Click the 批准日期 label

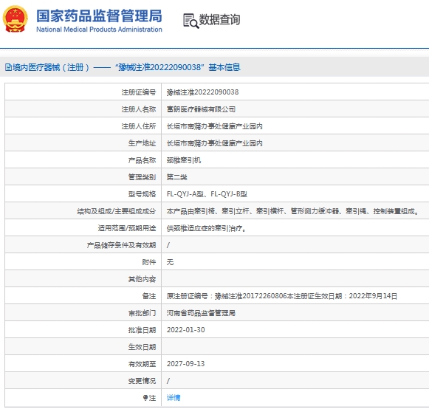click(x=143, y=330)
